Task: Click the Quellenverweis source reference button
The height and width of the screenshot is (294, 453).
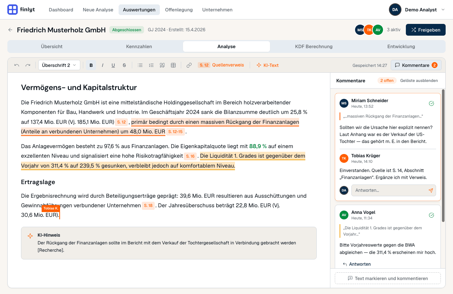Action: (221, 65)
